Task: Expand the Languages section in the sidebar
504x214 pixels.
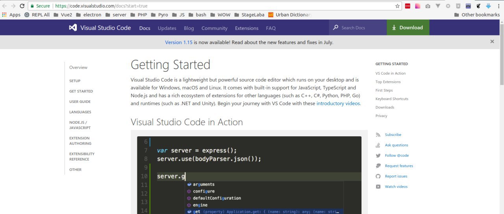Action: click(80, 112)
